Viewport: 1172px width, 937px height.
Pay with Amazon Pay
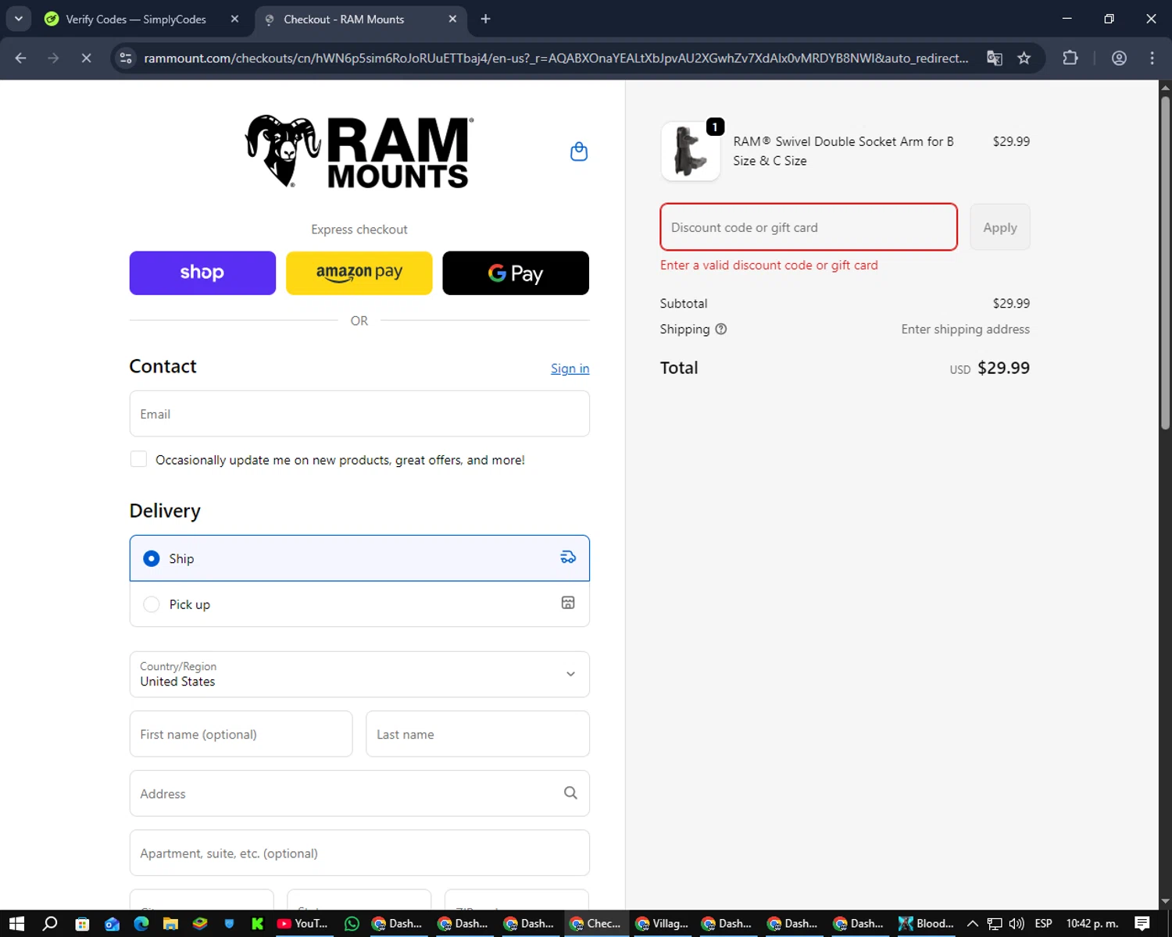pyautogui.click(x=359, y=273)
